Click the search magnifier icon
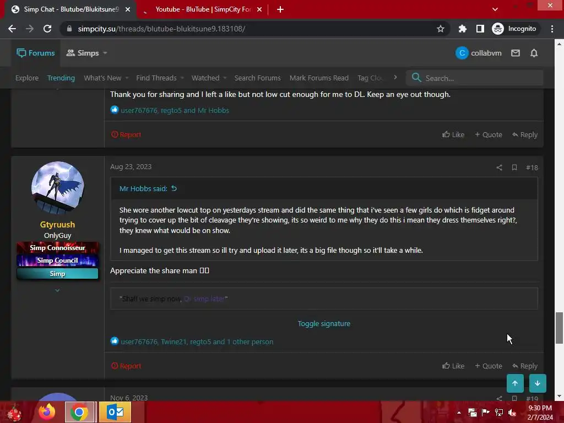This screenshot has width=564, height=423. tap(416, 77)
